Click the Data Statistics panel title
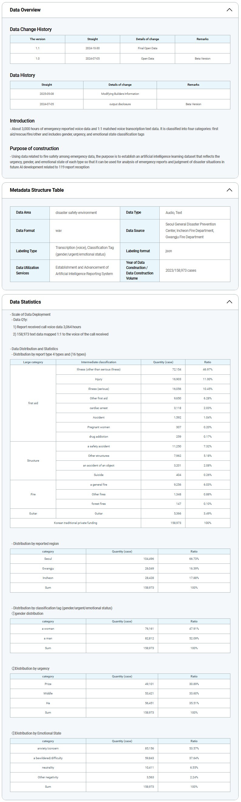 pos(25,302)
